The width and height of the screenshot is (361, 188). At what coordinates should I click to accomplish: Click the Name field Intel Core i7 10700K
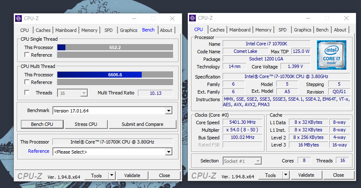click(267, 44)
